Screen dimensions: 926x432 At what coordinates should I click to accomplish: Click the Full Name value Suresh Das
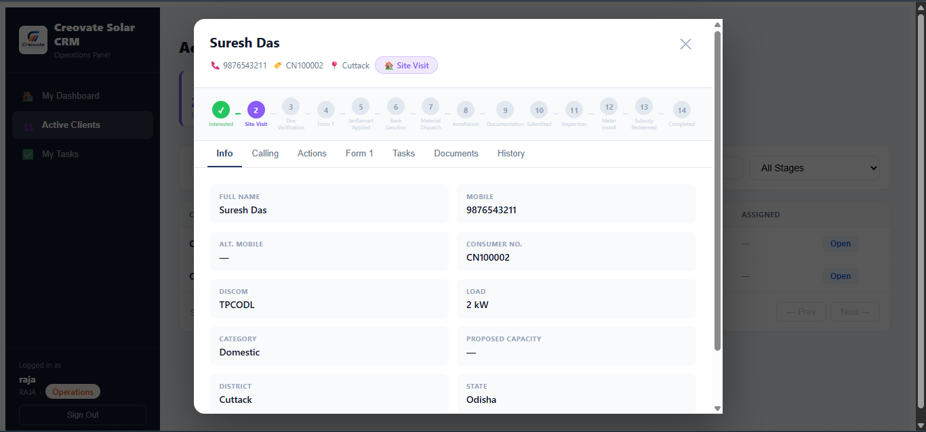point(243,211)
